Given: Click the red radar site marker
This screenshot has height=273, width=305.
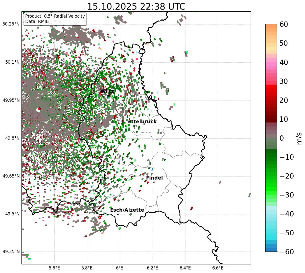Looking at the screenshot, I should (39, 109).
